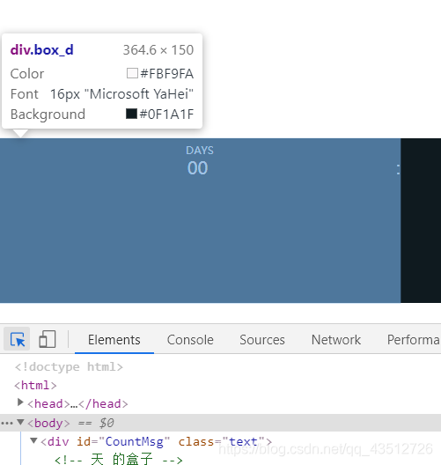Toggle the inspect element picker icon
441x465 pixels.
click(x=17, y=339)
